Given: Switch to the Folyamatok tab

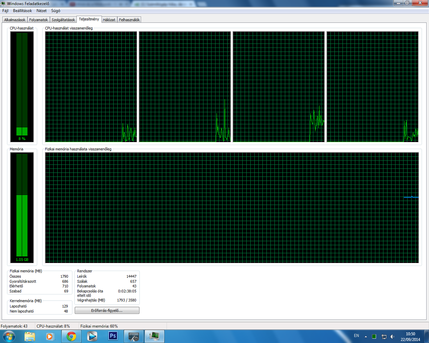Looking at the screenshot, I should pos(39,20).
